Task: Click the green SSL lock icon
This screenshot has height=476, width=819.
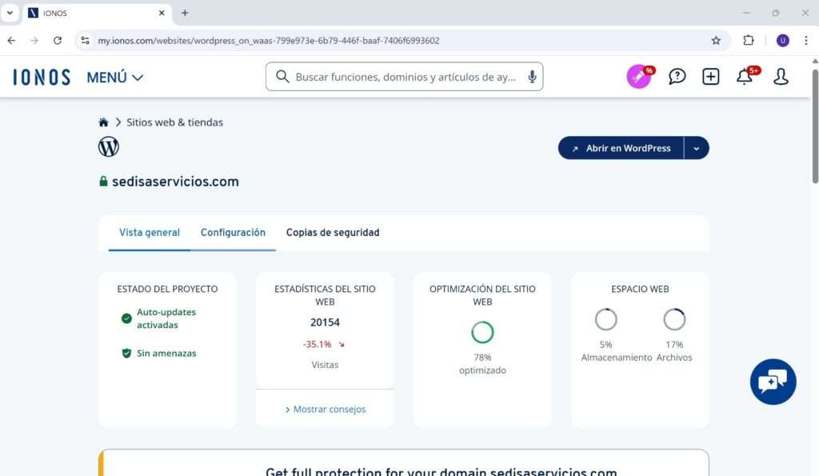Action: (x=103, y=182)
